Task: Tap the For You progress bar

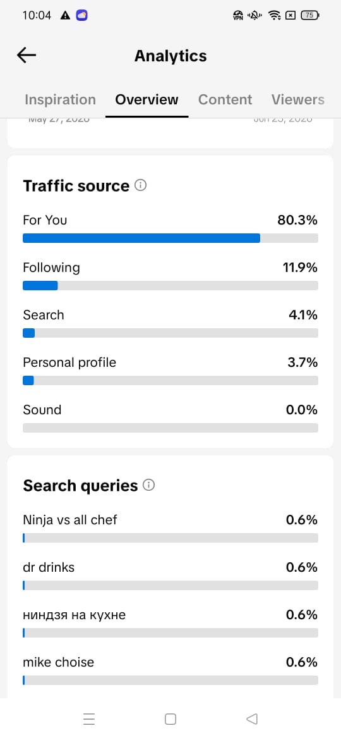Action: [170, 238]
